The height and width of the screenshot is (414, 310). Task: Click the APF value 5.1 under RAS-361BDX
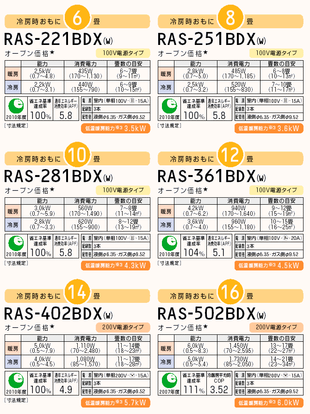(219, 253)
